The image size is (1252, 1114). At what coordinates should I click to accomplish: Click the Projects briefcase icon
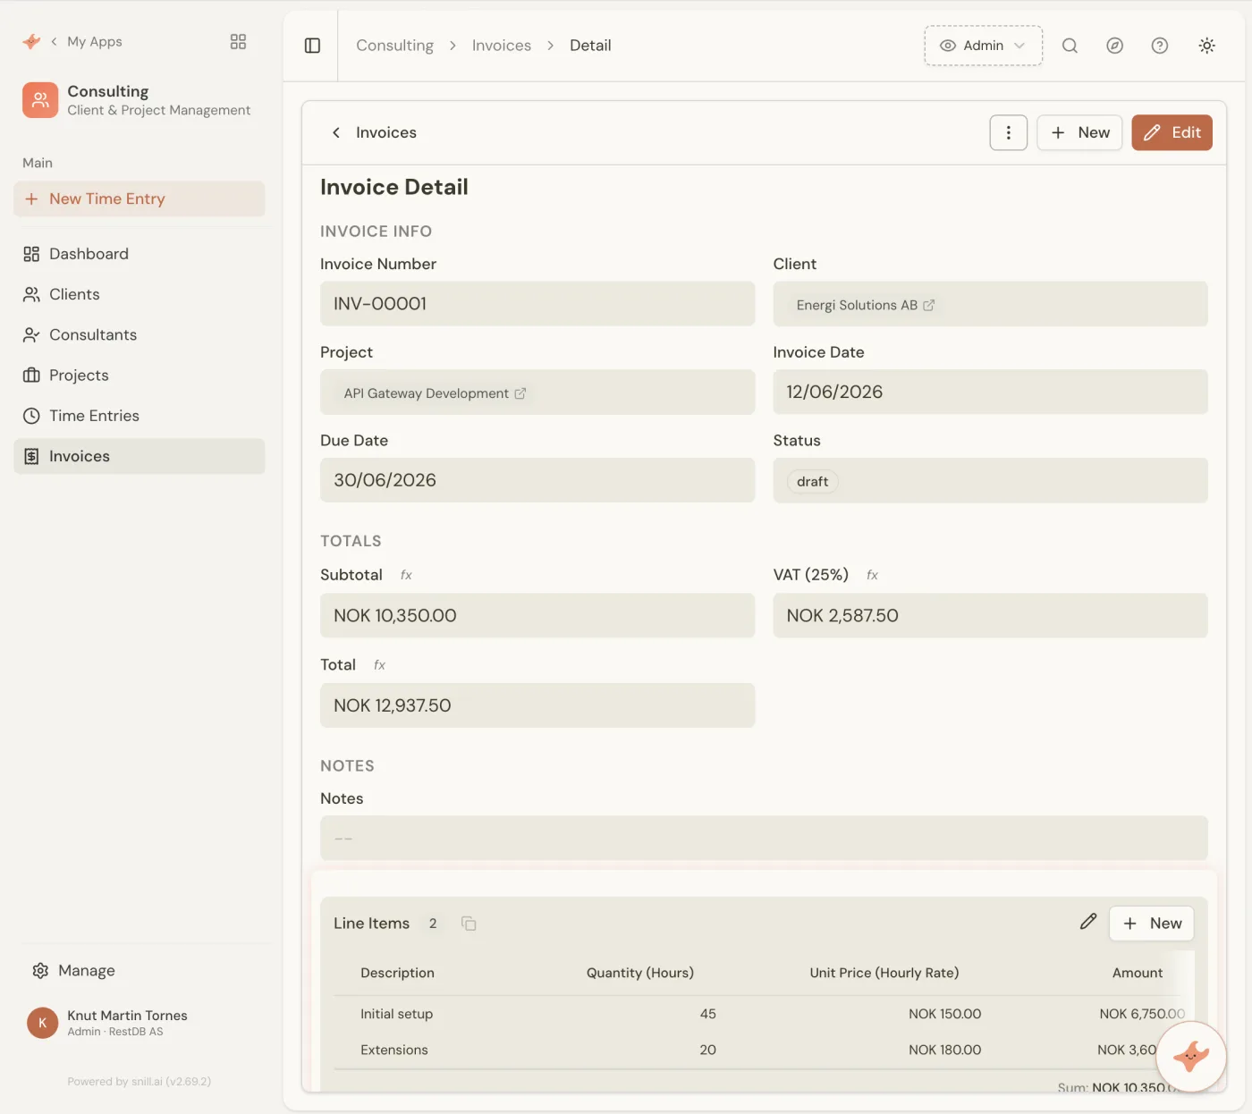[x=31, y=376]
